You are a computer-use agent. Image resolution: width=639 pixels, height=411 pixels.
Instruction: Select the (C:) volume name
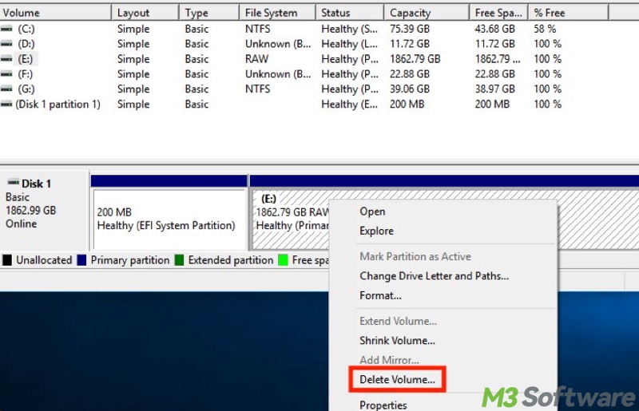pos(26,29)
